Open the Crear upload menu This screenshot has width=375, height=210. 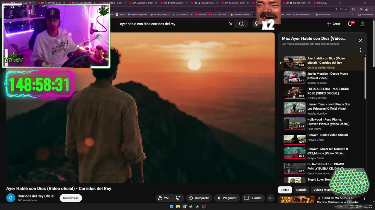333,24
